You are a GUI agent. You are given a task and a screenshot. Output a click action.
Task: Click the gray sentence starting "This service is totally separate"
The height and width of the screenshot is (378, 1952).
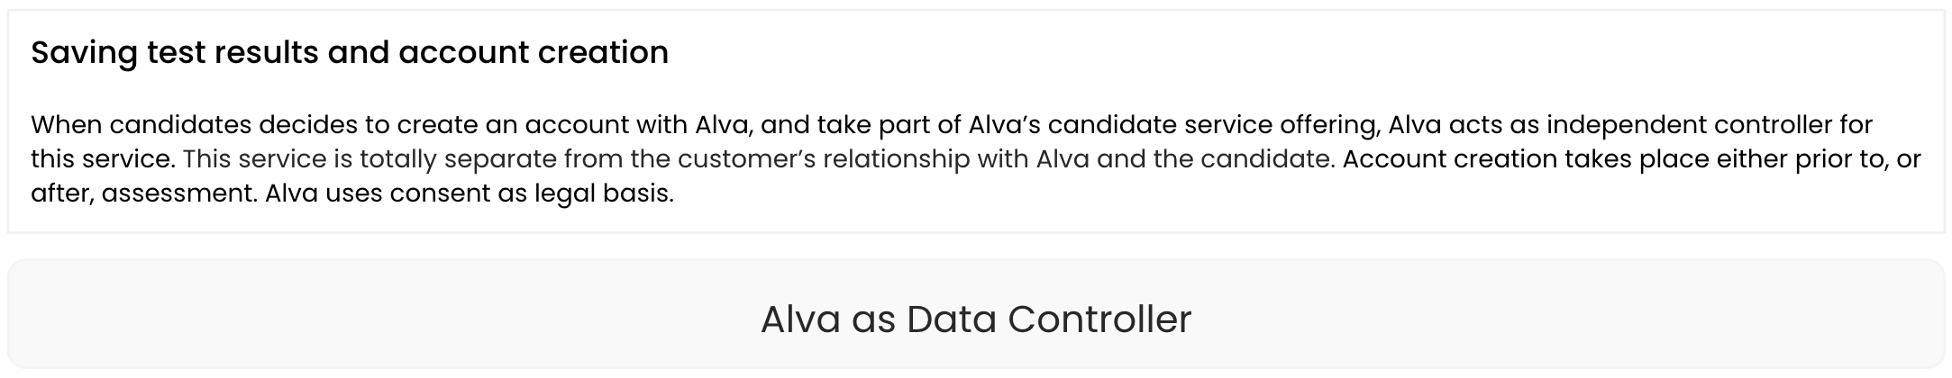tap(757, 159)
